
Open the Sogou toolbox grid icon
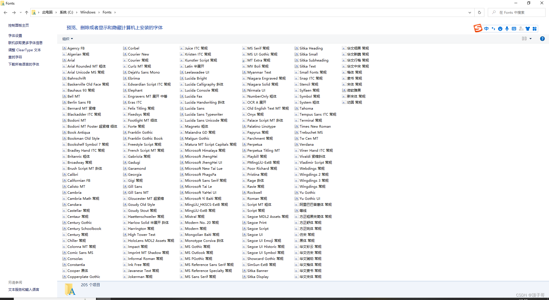535,29
